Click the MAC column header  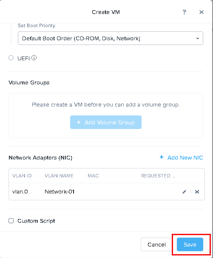tap(93, 176)
